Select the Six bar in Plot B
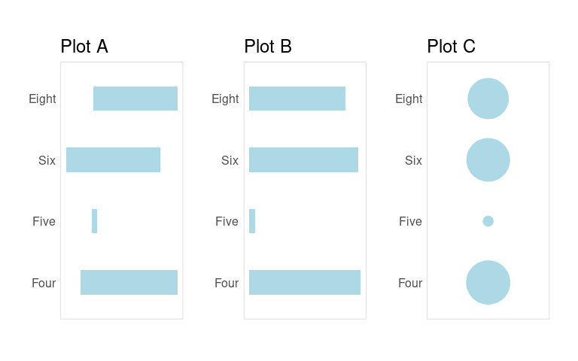This screenshot has width=578, height=361. point(304,159)
